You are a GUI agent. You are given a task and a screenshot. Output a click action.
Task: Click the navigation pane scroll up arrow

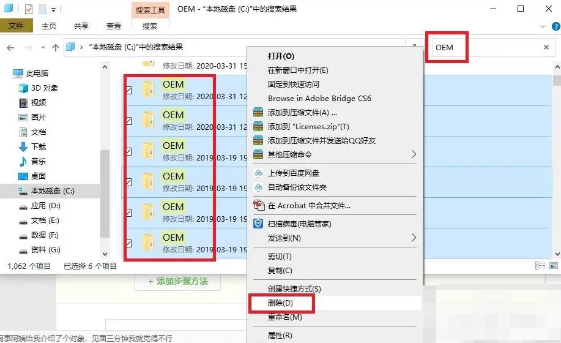(105, 67)
